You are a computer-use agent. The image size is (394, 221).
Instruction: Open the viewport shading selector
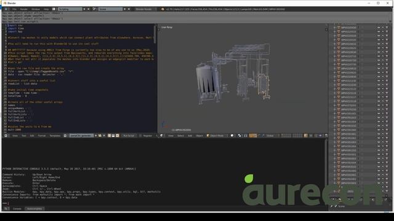233,136
